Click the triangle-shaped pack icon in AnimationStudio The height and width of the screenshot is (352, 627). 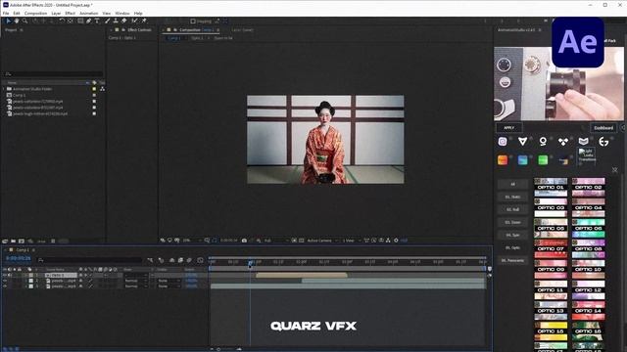tap(522, 141)
